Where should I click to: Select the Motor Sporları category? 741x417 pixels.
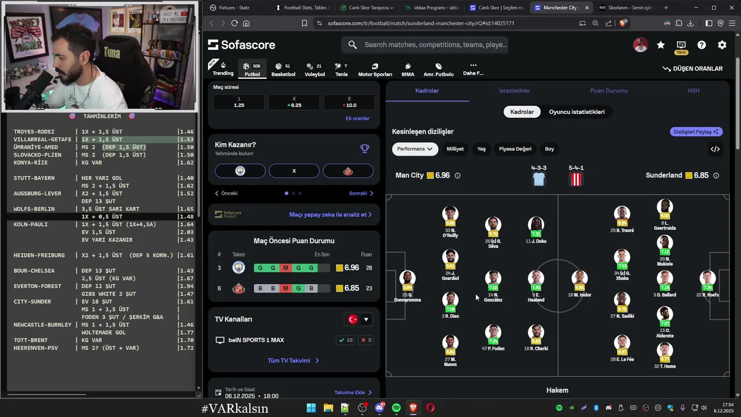375,69
